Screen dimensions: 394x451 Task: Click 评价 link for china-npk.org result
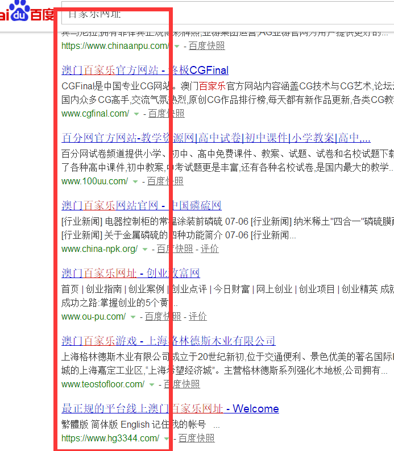point(210,249)
